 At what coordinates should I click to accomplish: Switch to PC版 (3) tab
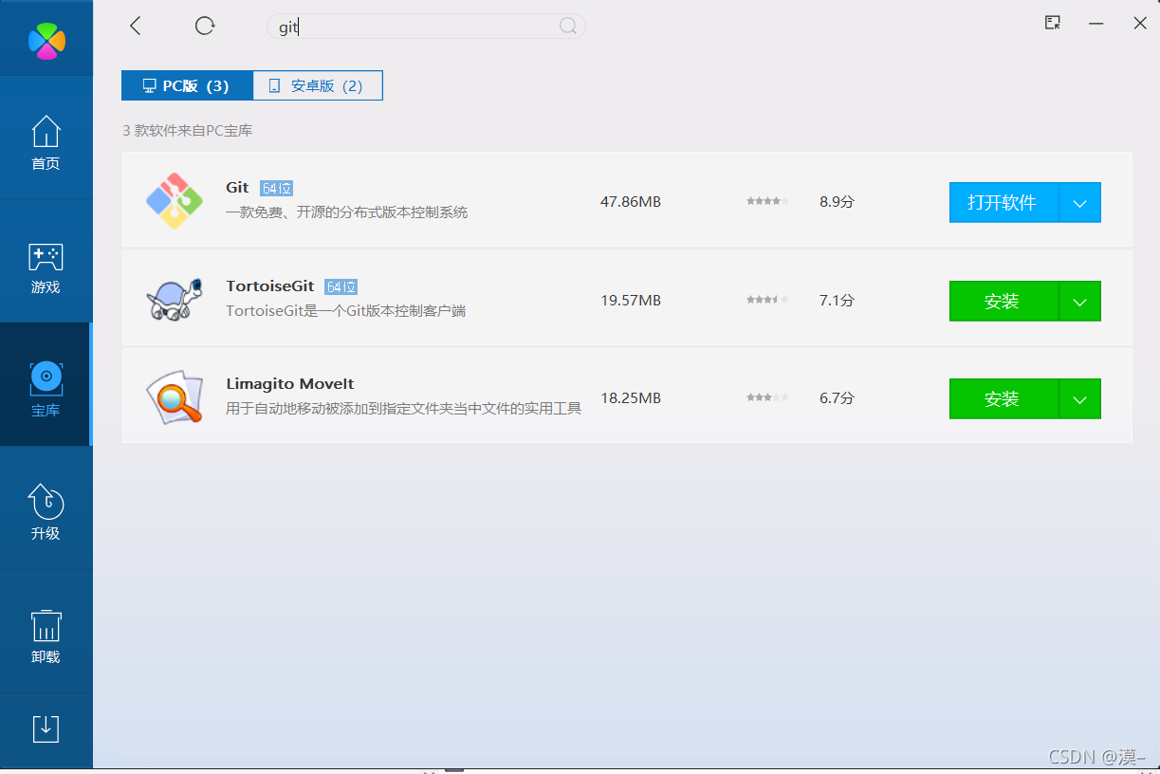tap(187, 85)
